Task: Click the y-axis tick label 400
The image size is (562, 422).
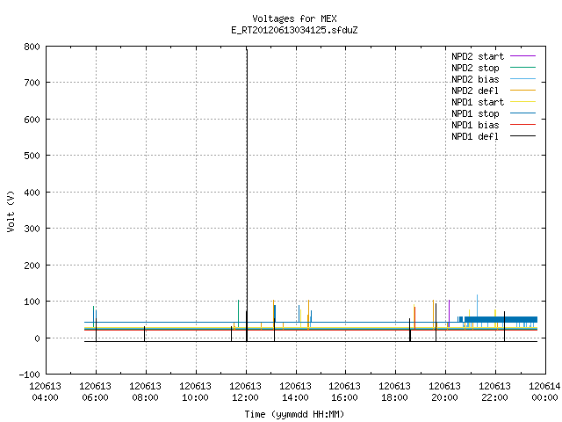Action: 32,193
